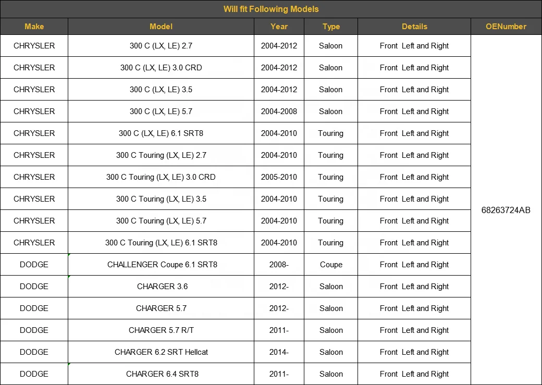Click the Year column header
The height and width of the screenshot is (385, 542).
click(x=279, y=27)
